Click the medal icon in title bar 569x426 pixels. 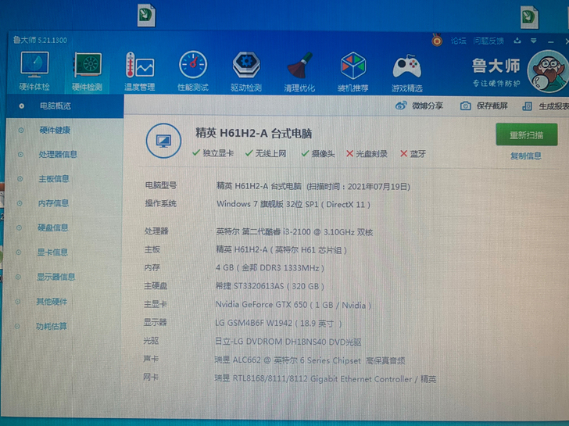coord(437,40)
